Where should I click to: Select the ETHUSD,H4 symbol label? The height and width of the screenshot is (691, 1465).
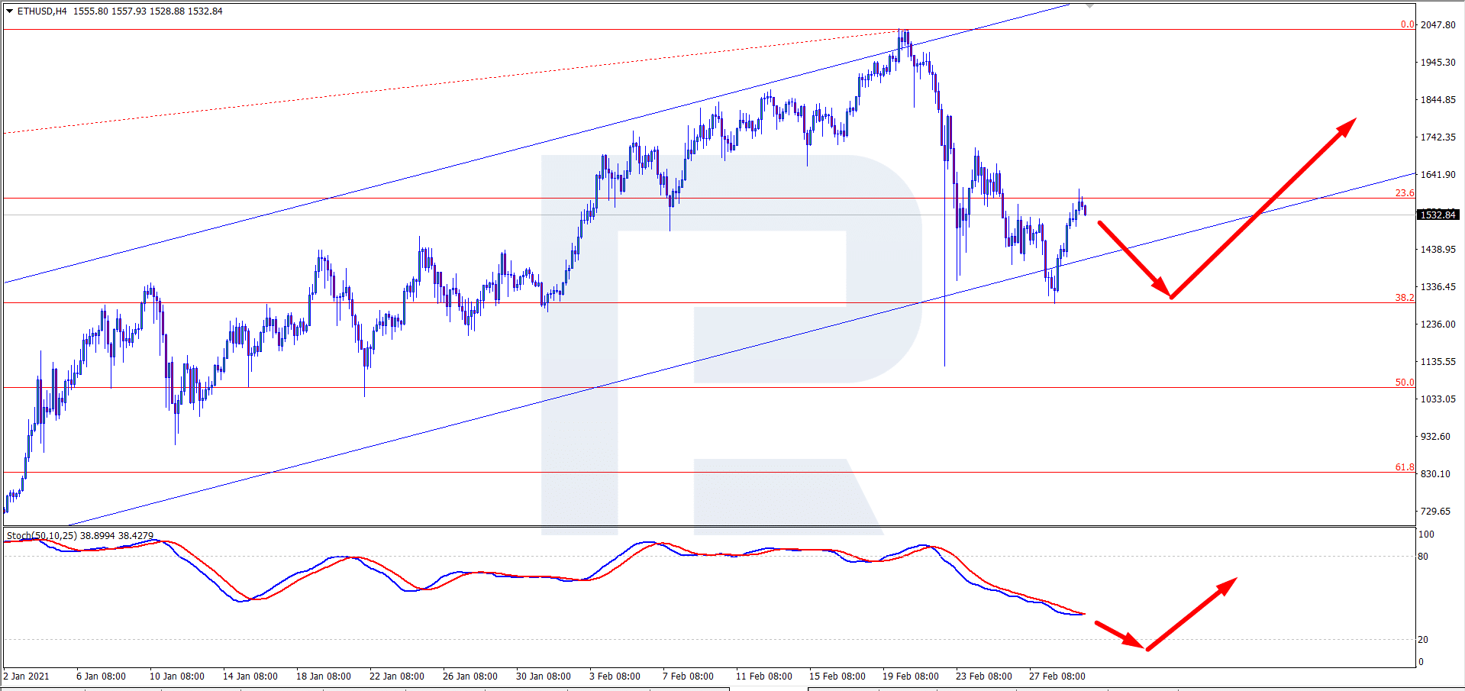point(42,11)
